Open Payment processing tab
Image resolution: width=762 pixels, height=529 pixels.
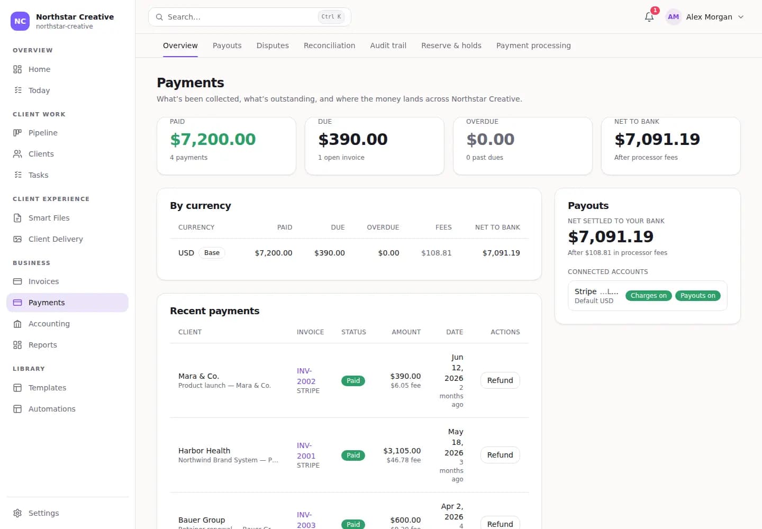point(533,45)
